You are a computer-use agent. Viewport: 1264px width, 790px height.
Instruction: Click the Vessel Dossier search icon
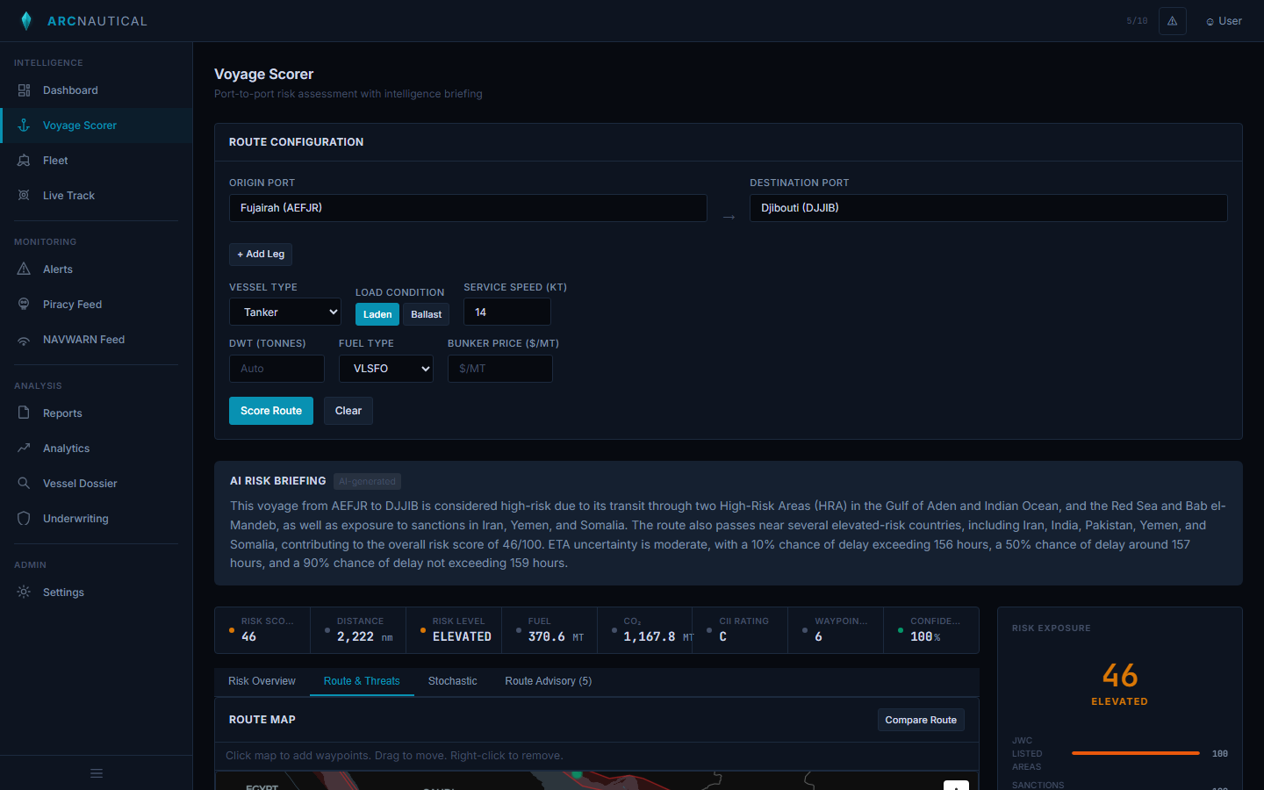[x=24, y=484]
